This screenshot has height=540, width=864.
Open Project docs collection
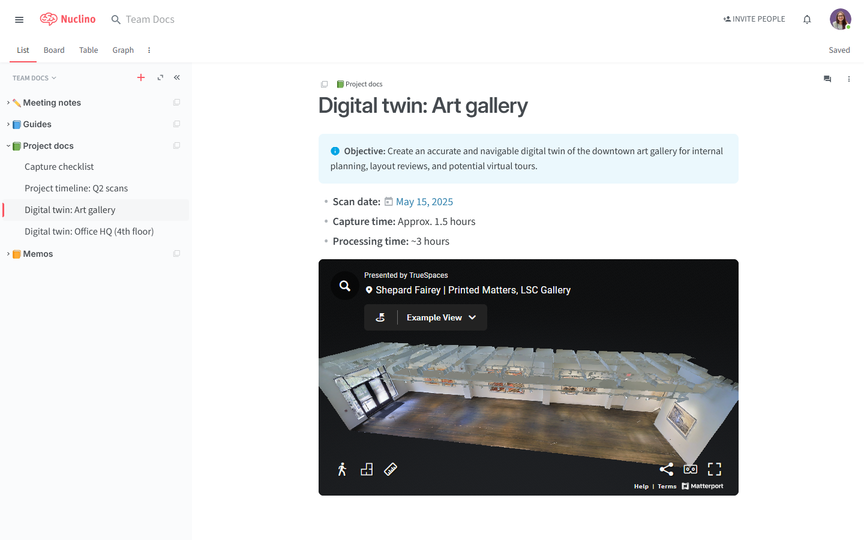[x=48, y=146]
